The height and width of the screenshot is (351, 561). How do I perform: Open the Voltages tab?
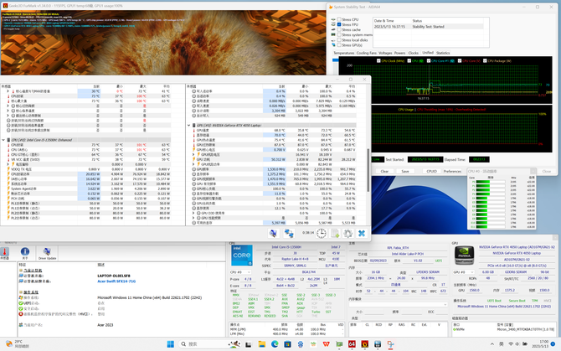tap(385, 53)
